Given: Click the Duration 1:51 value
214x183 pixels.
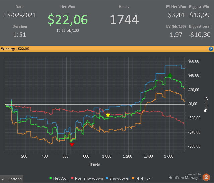Looking at the screenshot, I should point(20,34).
